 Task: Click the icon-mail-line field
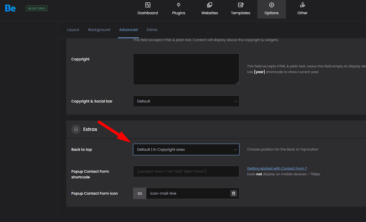click(188, 193)
